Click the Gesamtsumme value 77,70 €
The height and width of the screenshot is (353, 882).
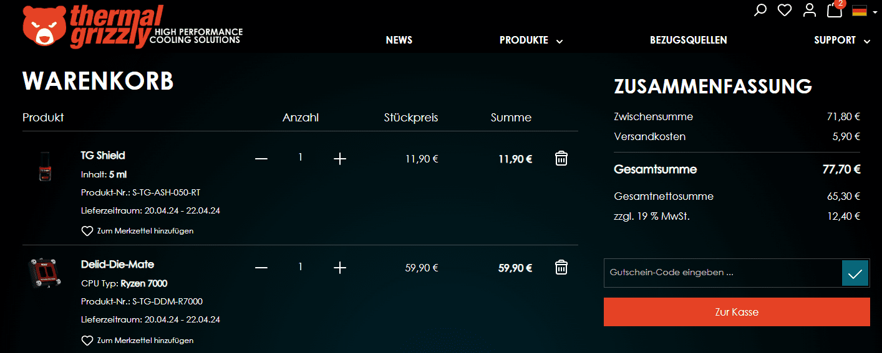(841, 169)
